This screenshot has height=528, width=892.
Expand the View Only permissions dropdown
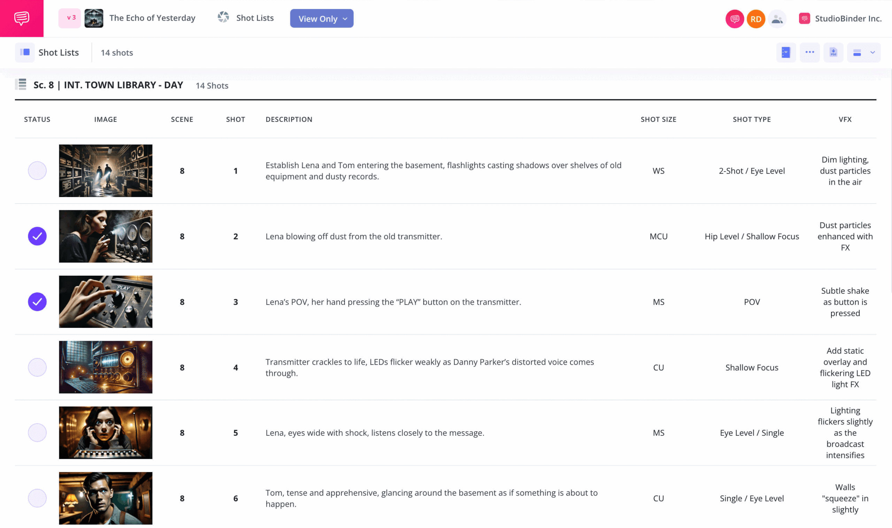point(322,18)
